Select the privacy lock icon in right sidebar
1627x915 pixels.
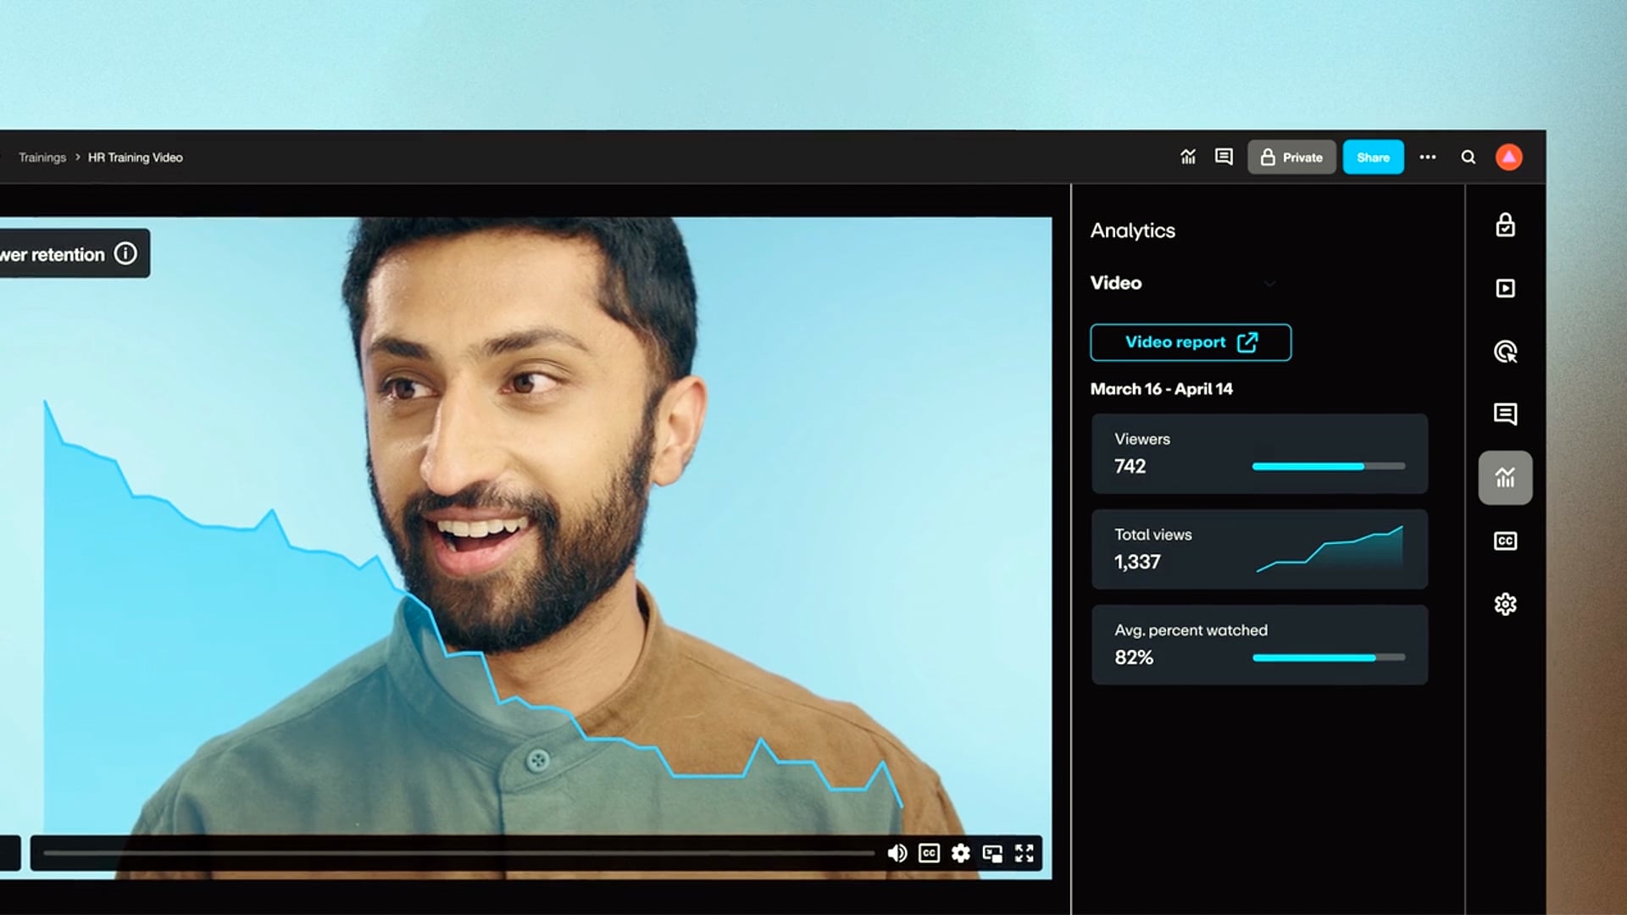(x=1505, y=225)
